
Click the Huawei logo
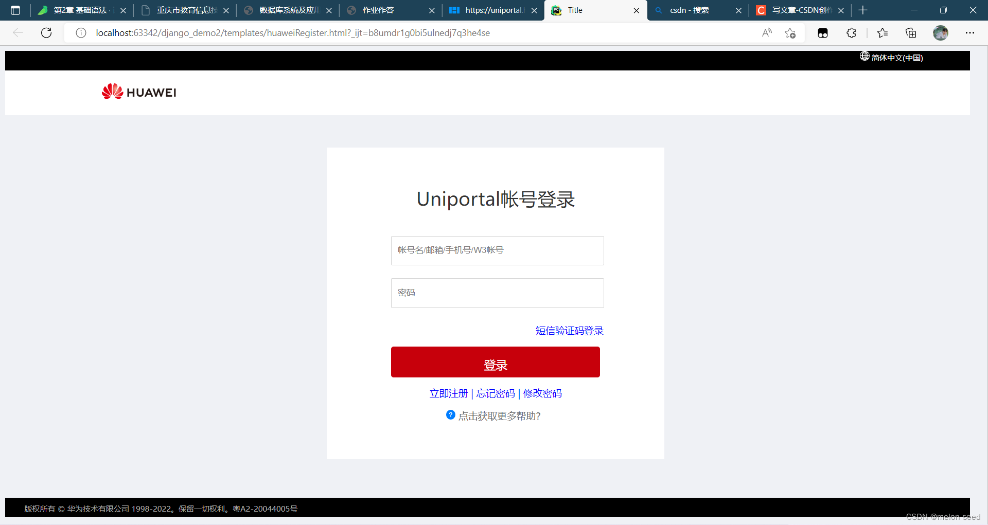[139, 92]
